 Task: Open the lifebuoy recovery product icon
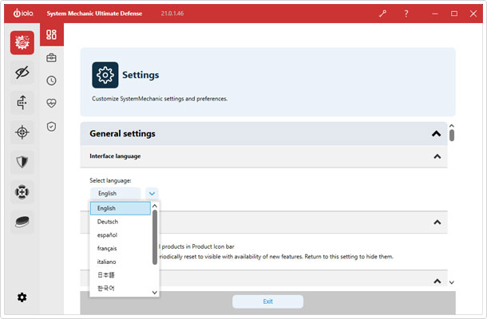coord(22,191)
